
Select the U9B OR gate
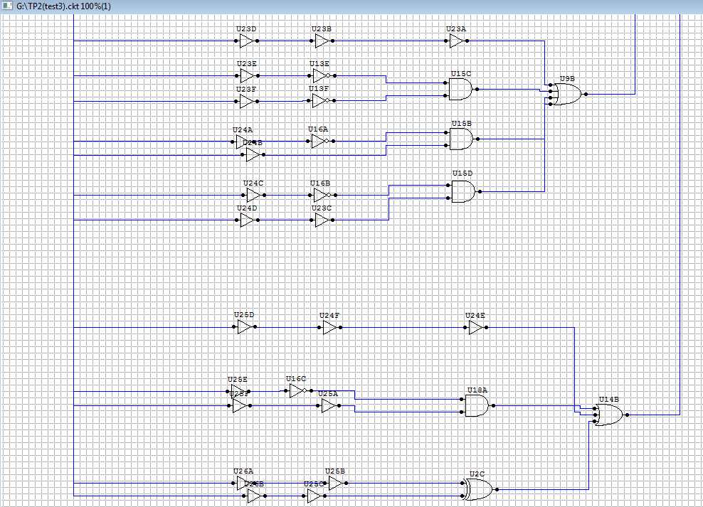(x=567, y=93)
